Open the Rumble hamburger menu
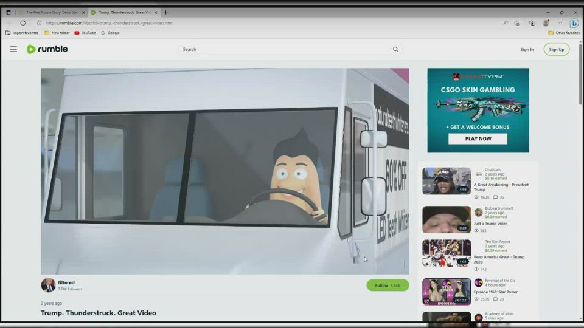Image resolution: width=584 pixels, height=328 pixels. point(13,49)
